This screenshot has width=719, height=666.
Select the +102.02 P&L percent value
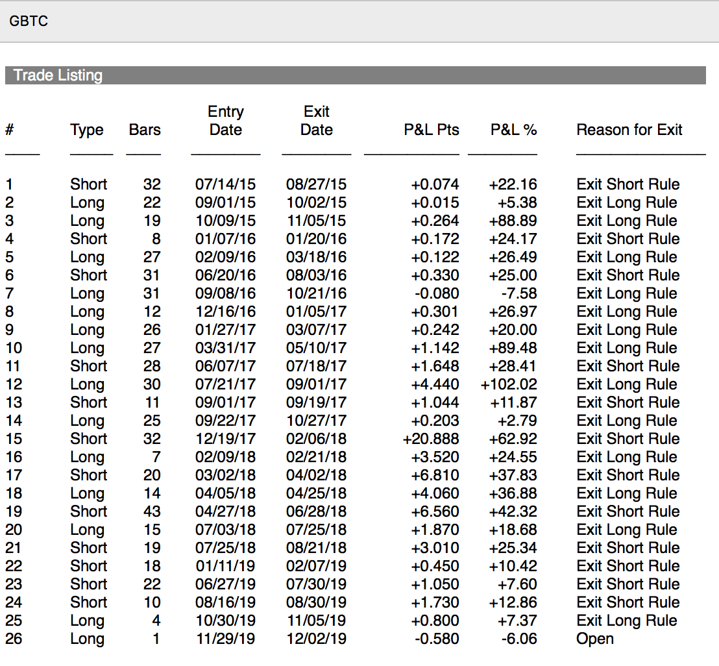(x=509, y=384)
